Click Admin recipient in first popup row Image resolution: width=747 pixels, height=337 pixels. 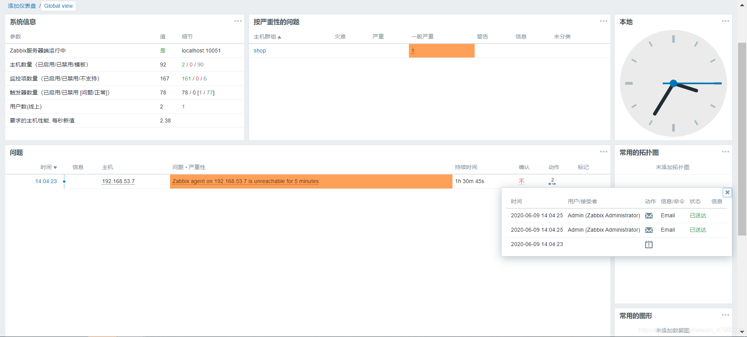pyautogui.click(x=604, y=215)
